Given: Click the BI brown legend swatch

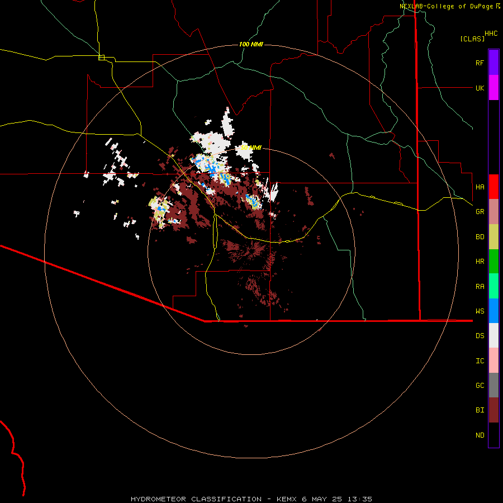Looking at the screenshot, I should [x=493, y=410].
